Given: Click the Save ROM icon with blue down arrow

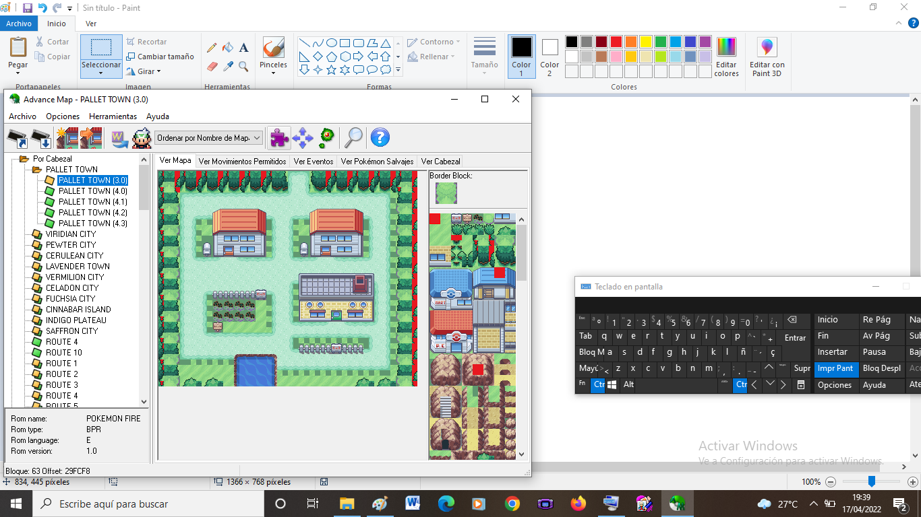Looking at the screenshot, I should [41, 138].
